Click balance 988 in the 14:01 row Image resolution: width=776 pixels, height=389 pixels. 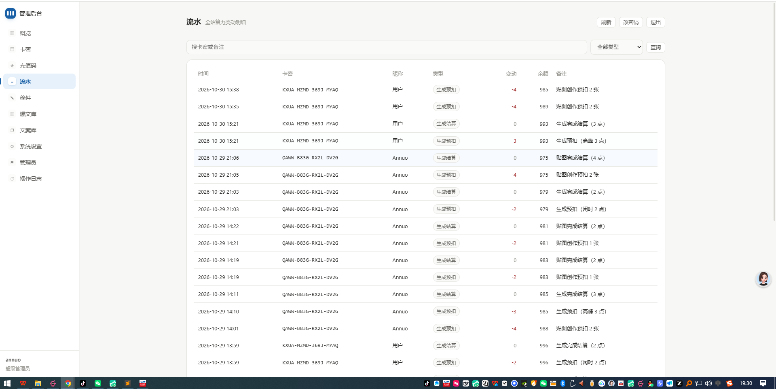pyautogui.click(x=544, y=329)
